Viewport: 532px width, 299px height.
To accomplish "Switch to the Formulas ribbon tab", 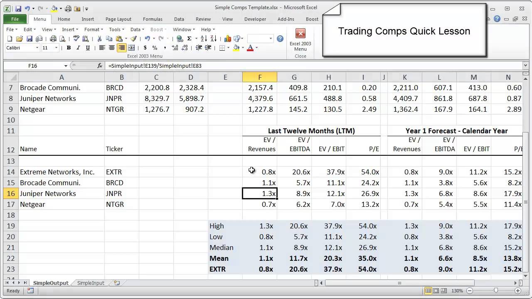I will 153,19.
